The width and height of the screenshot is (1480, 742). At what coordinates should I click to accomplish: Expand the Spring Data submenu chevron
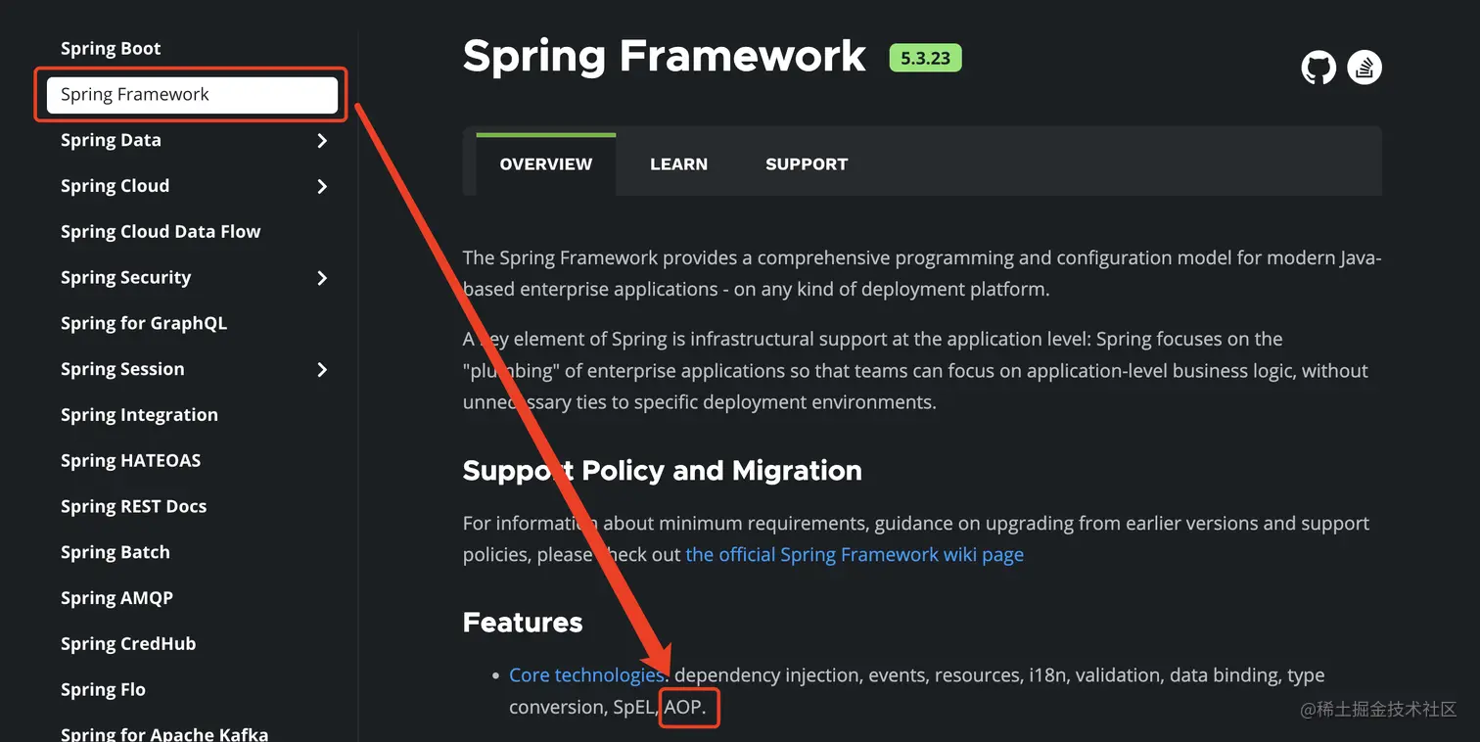click(322, 141)
